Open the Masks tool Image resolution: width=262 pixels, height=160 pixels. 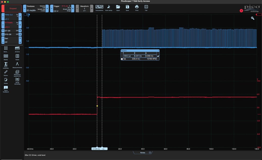6,57
